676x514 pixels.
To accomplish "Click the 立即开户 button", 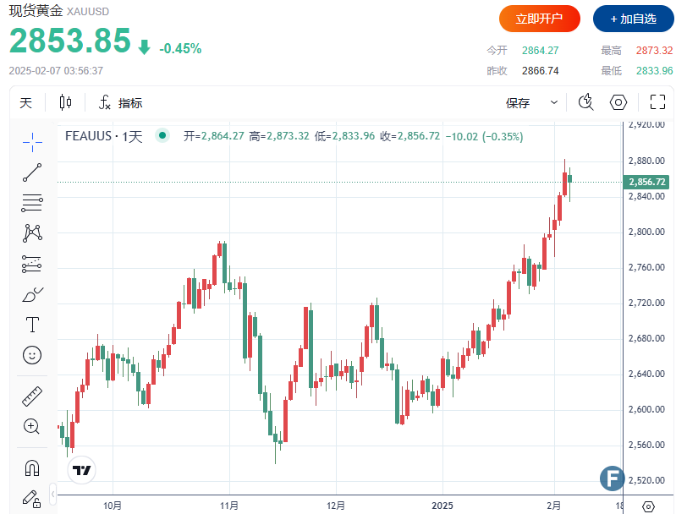I will tap(539, 19).
